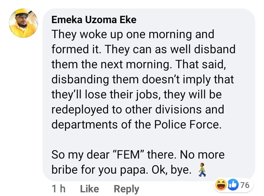The height and width of the screenshot is (196, 264).
Task: Reply to Emeka's comment
Action: click(x=126, y=189)
